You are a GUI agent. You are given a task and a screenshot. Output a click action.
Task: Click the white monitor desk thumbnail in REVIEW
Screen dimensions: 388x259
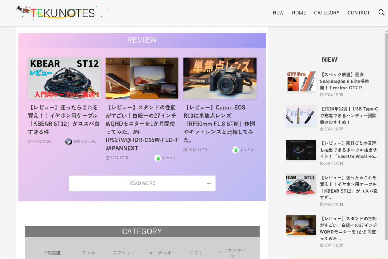point(142,78)
